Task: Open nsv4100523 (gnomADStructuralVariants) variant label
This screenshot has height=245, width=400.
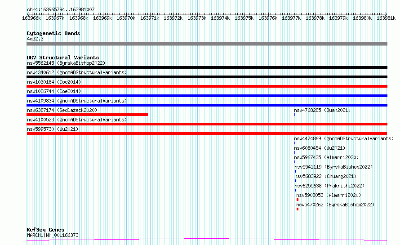Action: tap(77, 120)
